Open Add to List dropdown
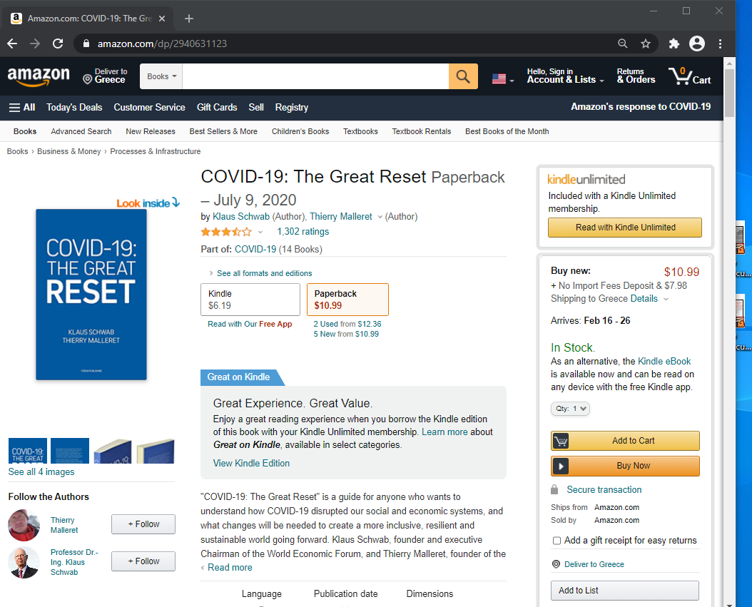 pyautogui.click(x=625, y=591)
